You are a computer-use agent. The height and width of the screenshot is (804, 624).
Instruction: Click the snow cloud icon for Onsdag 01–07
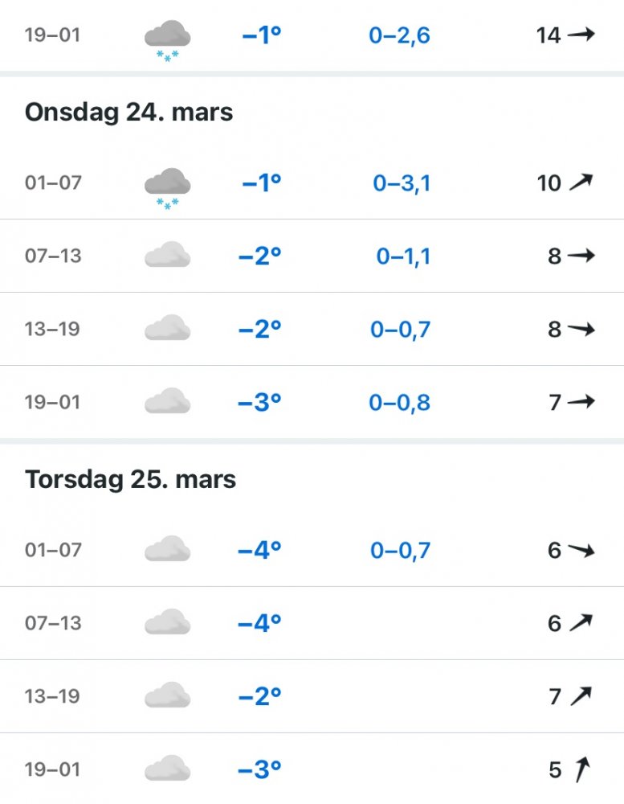[x=167, y=187]
